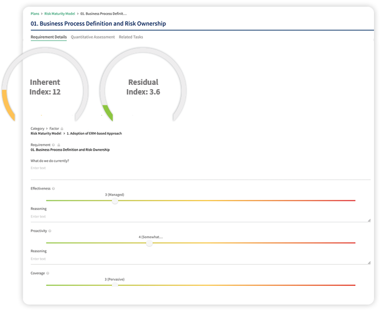
Task: Go to Plans in the breadcrumb
Action: click(x=35, y=13)
